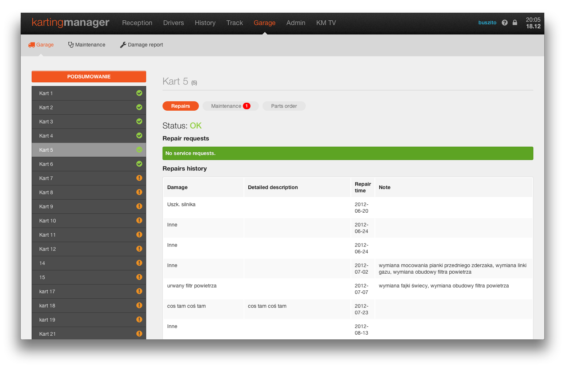Viewport: 565px width, 368px height.
Task: Click orange warning icon of Kart 7
Action: pyautogui.click(x=139, y=178)
